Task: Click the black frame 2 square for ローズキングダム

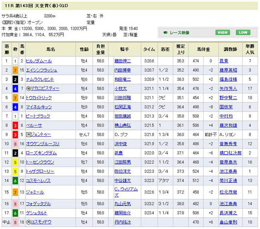Action: pos(15,153)
